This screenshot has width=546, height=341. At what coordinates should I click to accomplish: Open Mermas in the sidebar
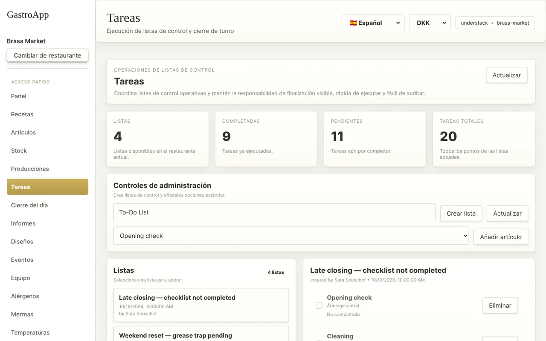[x=47, y=315]
